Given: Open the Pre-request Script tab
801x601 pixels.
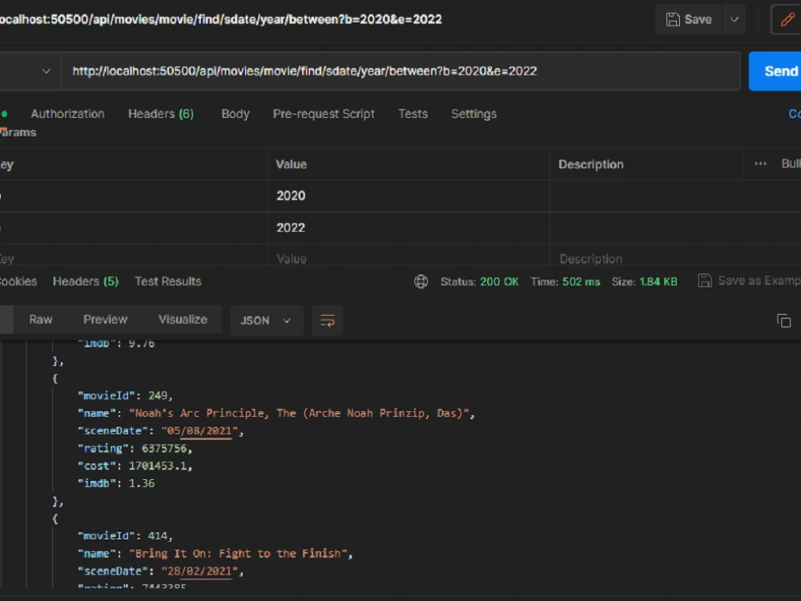Looking at the screenshot, I should coord(324,114).
